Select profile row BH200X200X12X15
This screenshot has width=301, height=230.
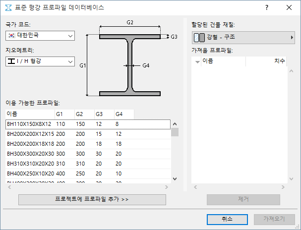point(88,134)
